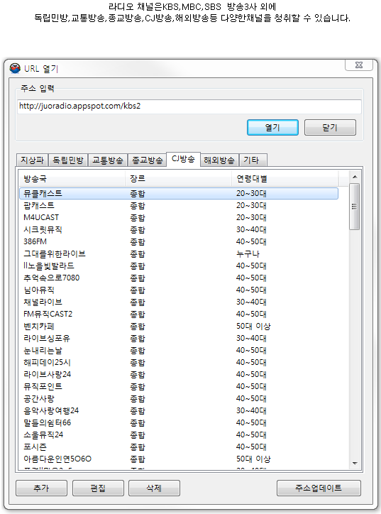
Task: Select the 아름다운인연5O6O station row
Action: point(179,459)
